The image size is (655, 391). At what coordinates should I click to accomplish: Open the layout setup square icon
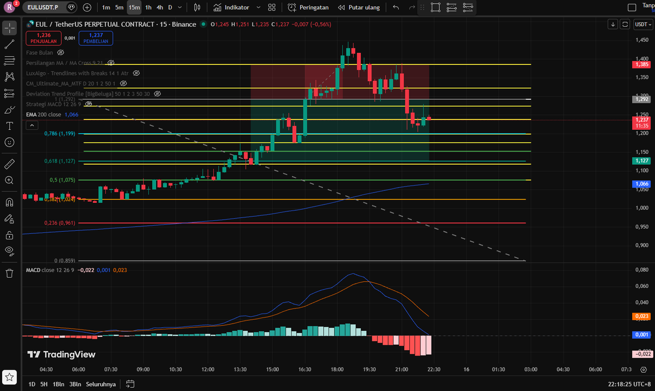point(632,8)
